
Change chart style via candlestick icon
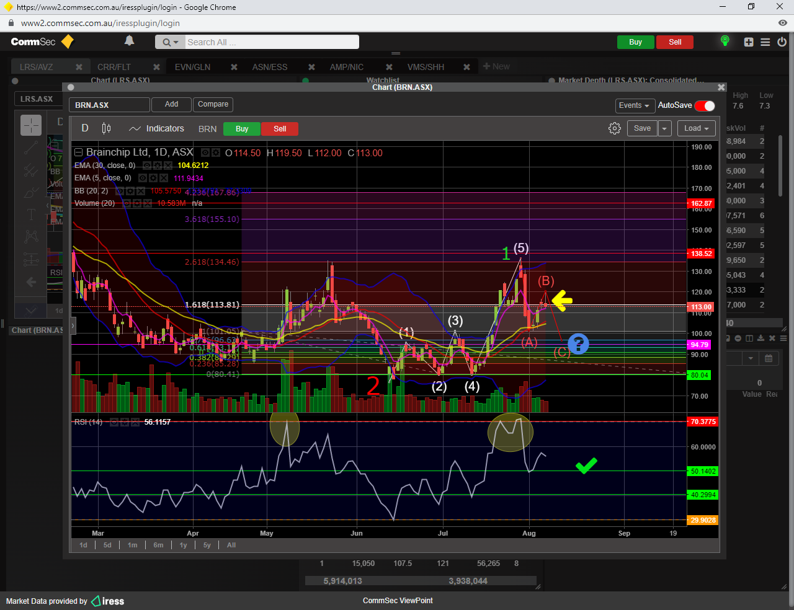pyautogui.click(x=106, y=128)
